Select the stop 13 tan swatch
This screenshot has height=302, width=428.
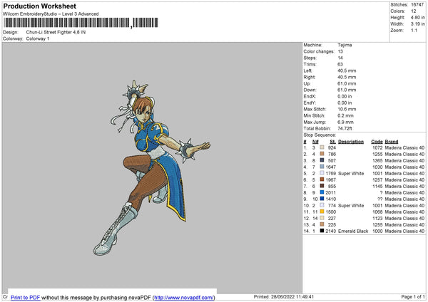click(322, 224)
